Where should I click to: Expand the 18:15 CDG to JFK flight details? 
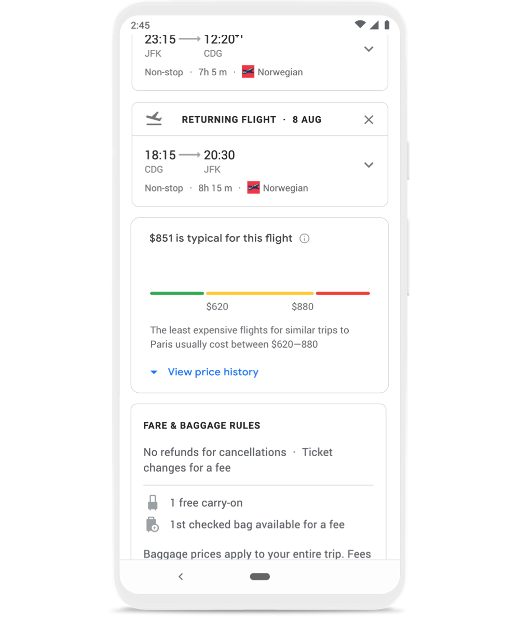click(x=368, y=164)
